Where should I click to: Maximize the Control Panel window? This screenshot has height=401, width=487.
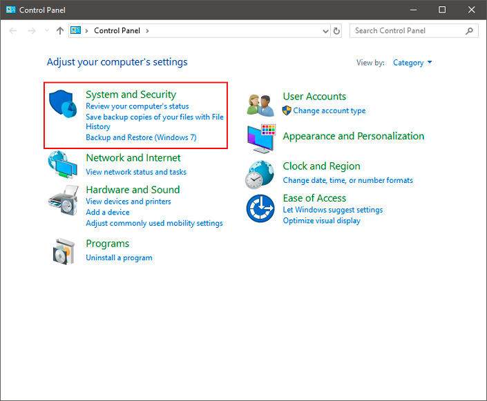(x=442, y=10)
